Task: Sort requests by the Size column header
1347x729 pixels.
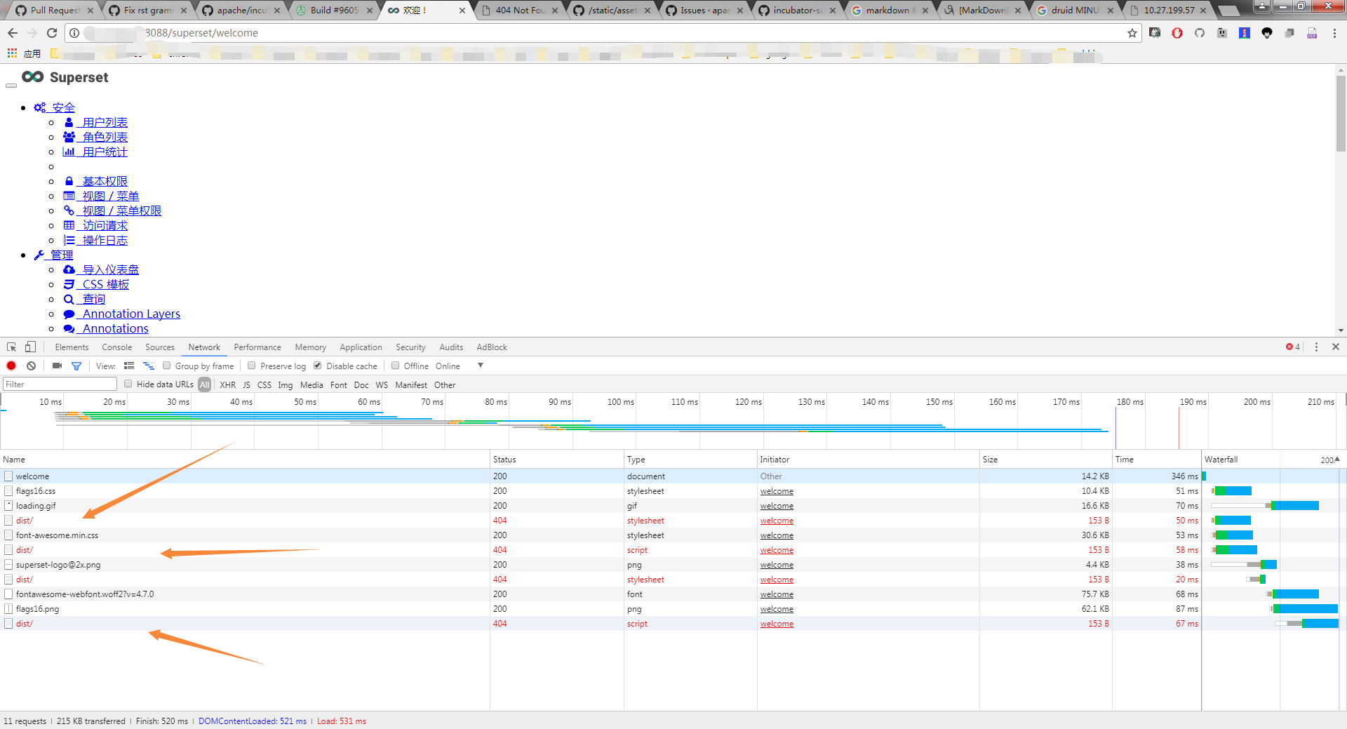Action: (x=1046, y=459)
